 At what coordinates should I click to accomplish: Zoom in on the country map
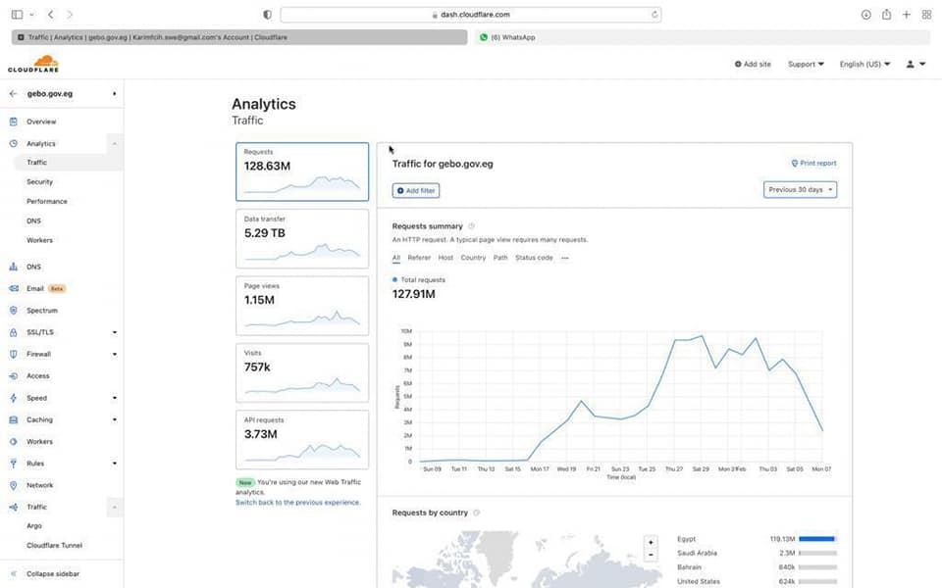pyautogui.click(x=651, y=542)
